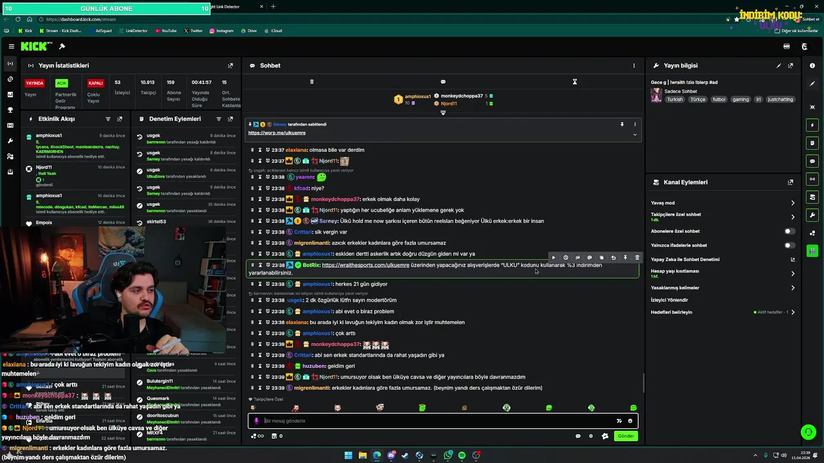The image size is (824, 463).
Task: Open the video clips icon in left sidebar
Action: (x=10, y=125)
